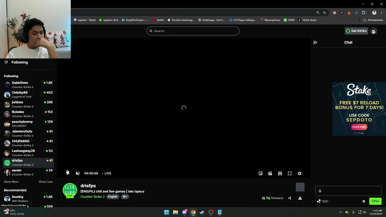This screenshot has width=386, height=217.
Task: Open the taskbar weather widget
Action: pos(14,212)
